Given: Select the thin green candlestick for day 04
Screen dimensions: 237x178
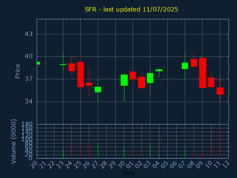Looking at the screenshot, I should point(159,70).
